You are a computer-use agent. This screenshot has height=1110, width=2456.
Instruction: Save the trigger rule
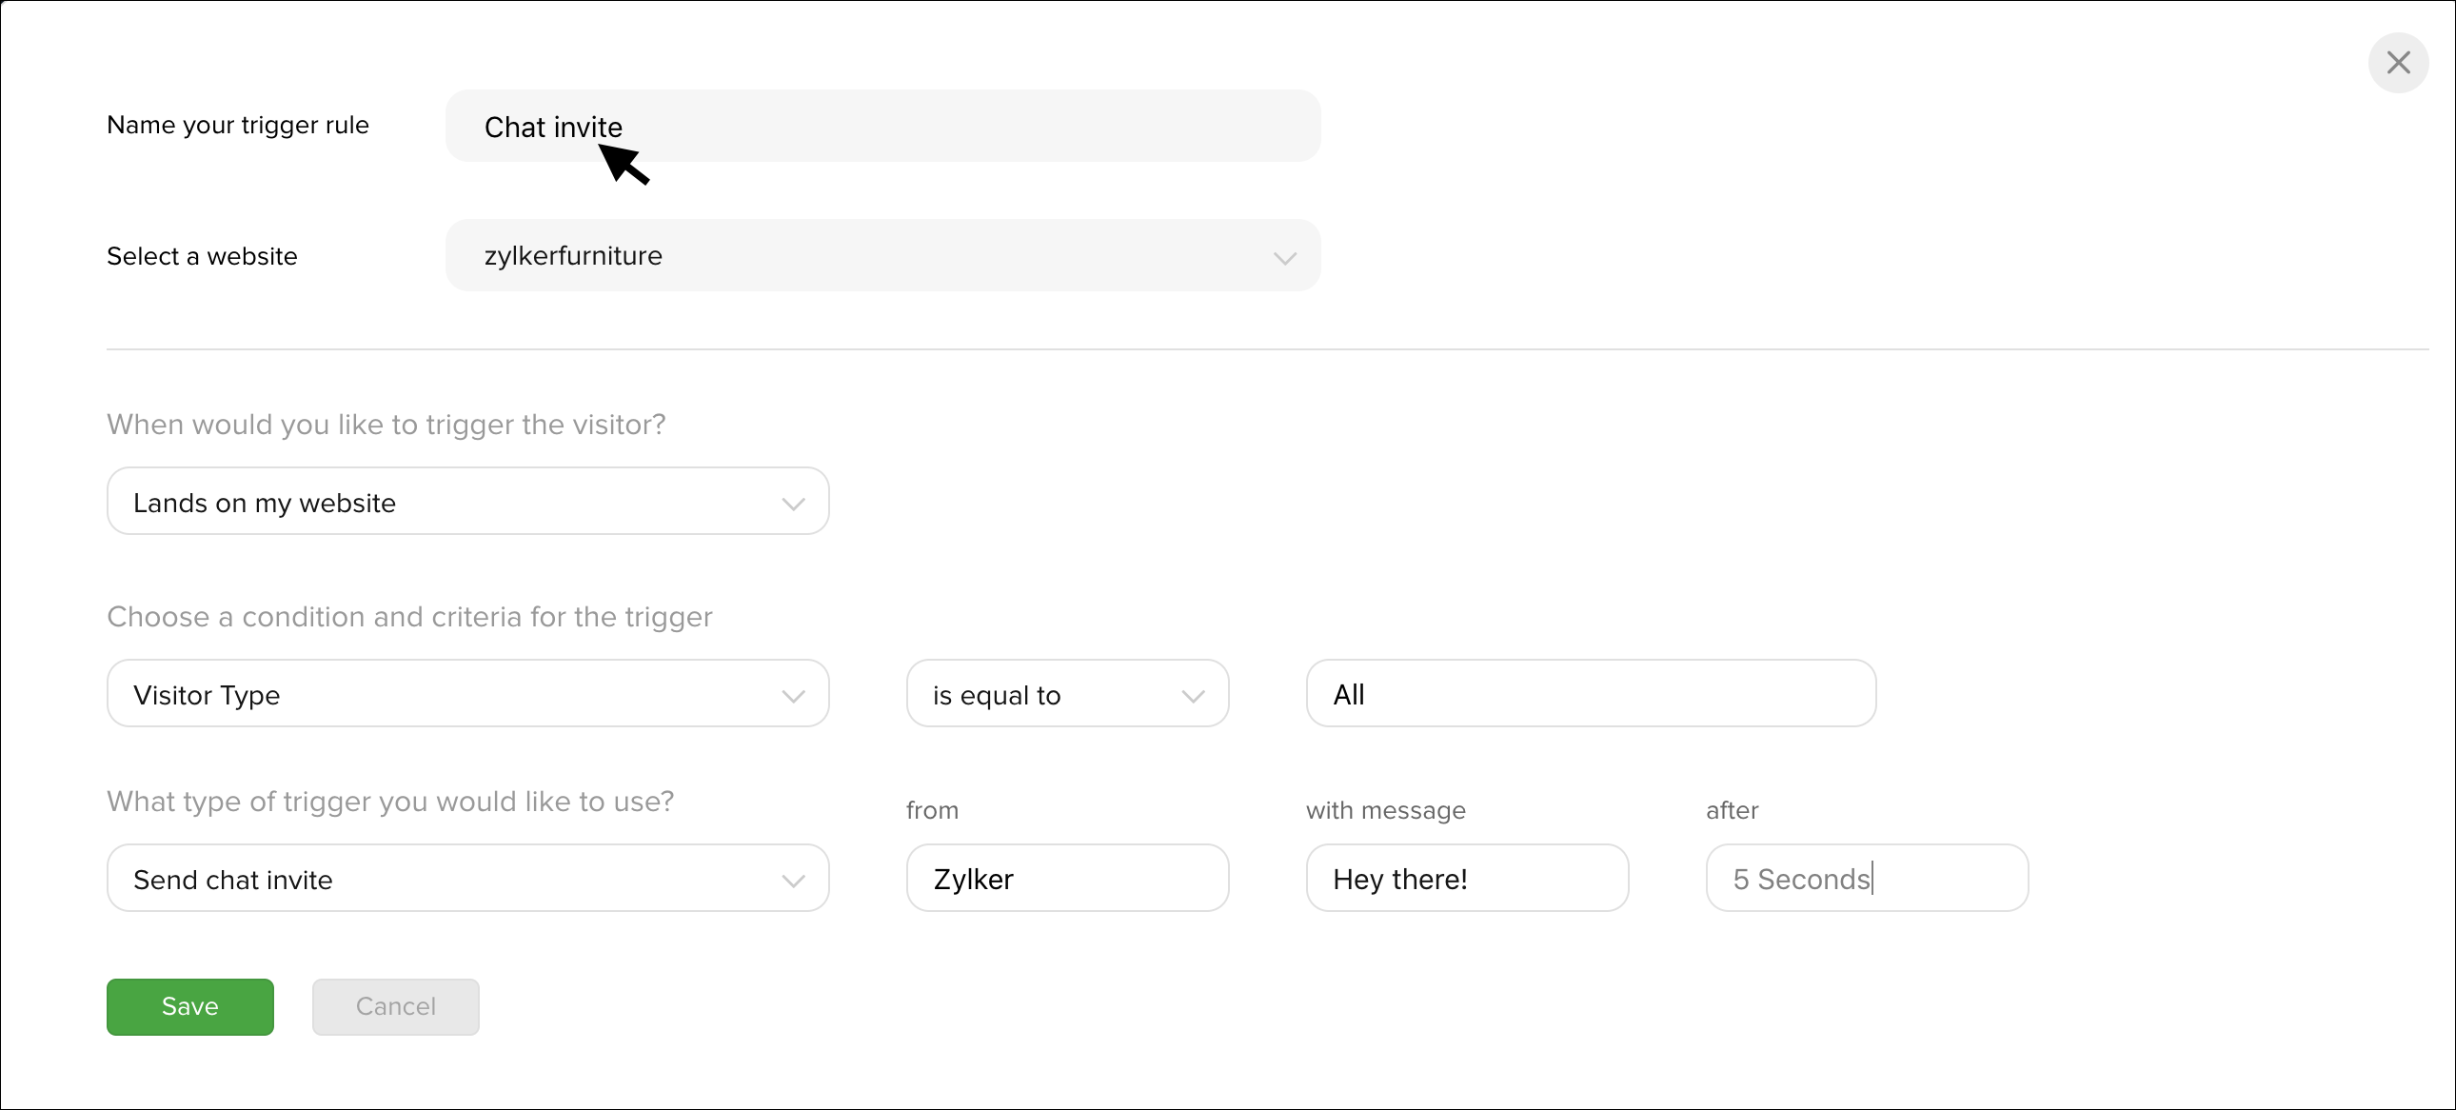[189, 1006]
